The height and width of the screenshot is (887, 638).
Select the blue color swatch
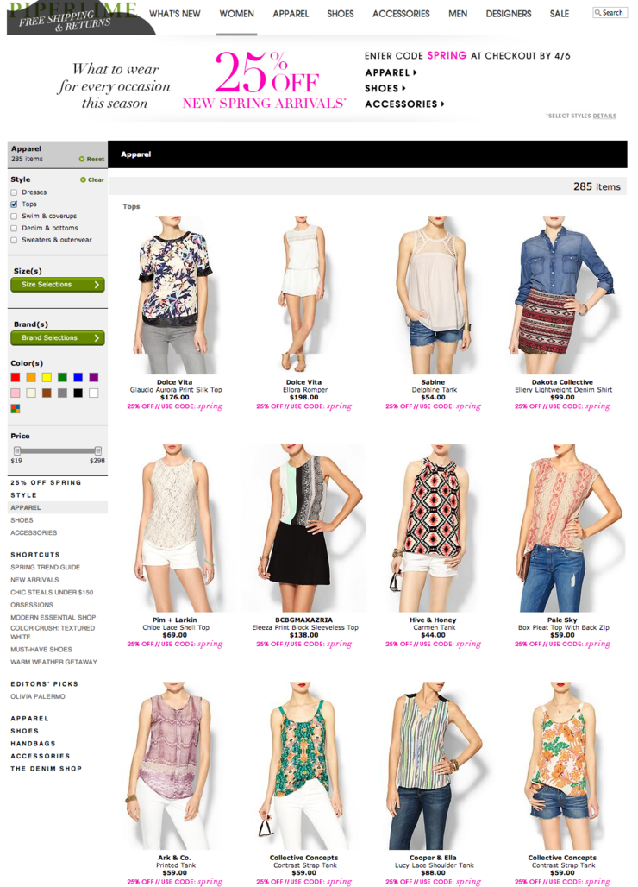[x=78, y=377]
